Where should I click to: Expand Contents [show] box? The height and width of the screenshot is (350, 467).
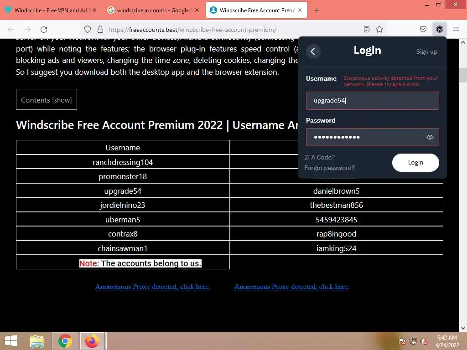point(47,99)
